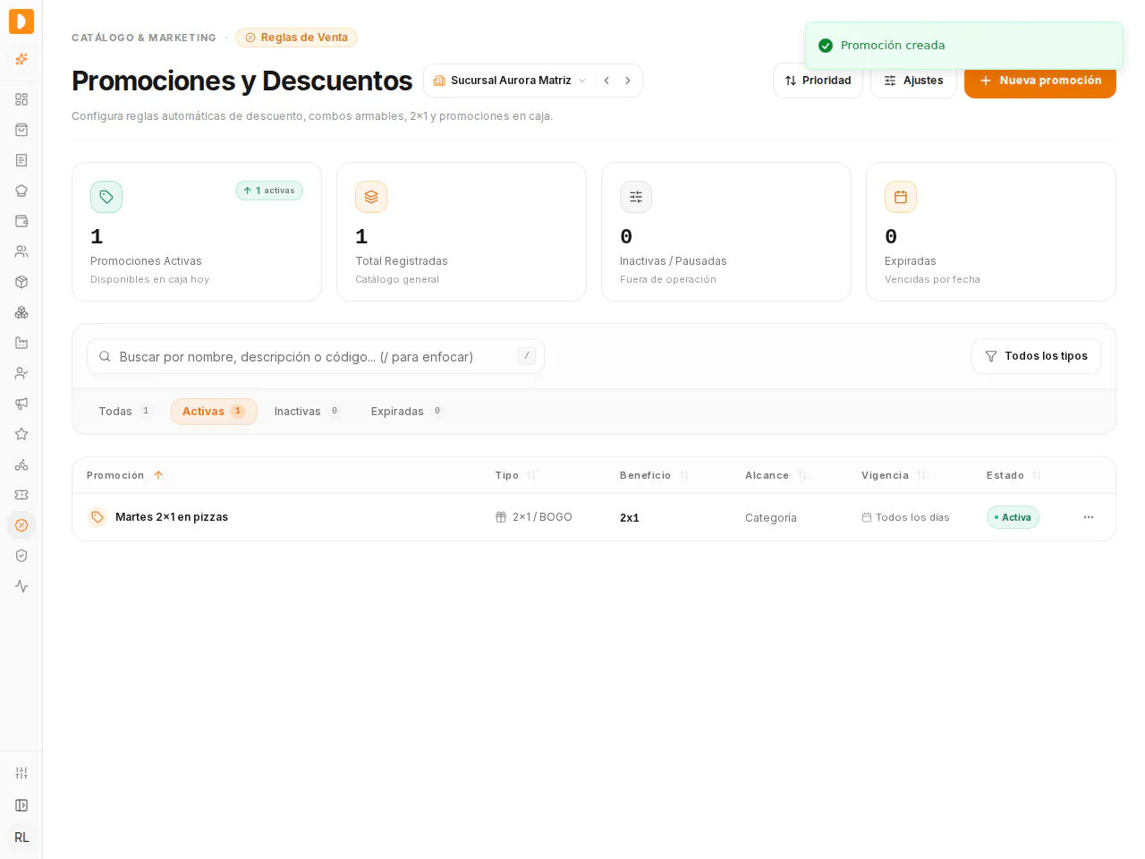Focus the promotion search field

click(x=316, y=356)
